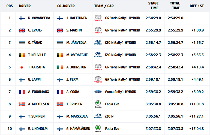Click the Puma Rally1 HYBRID car name
210x135 pixels.
point(121,92)
